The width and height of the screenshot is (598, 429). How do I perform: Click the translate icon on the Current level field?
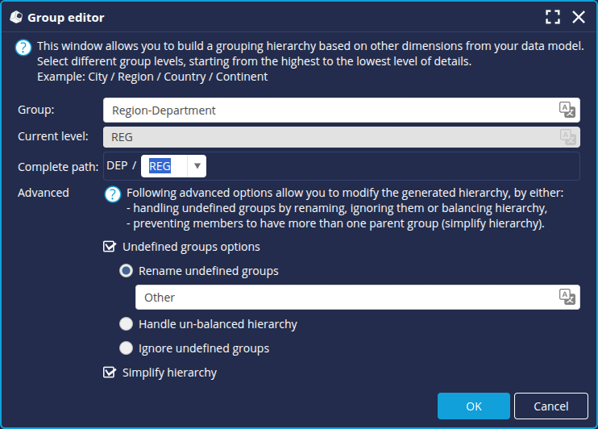click(x=568, y=137)
